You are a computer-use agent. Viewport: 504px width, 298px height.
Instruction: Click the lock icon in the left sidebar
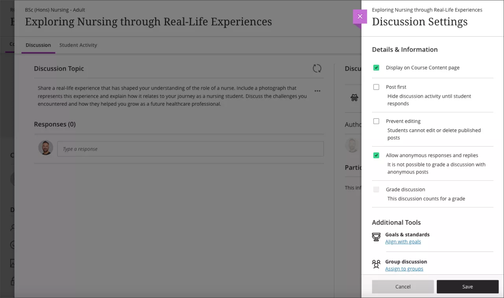(x=13, y=281)
